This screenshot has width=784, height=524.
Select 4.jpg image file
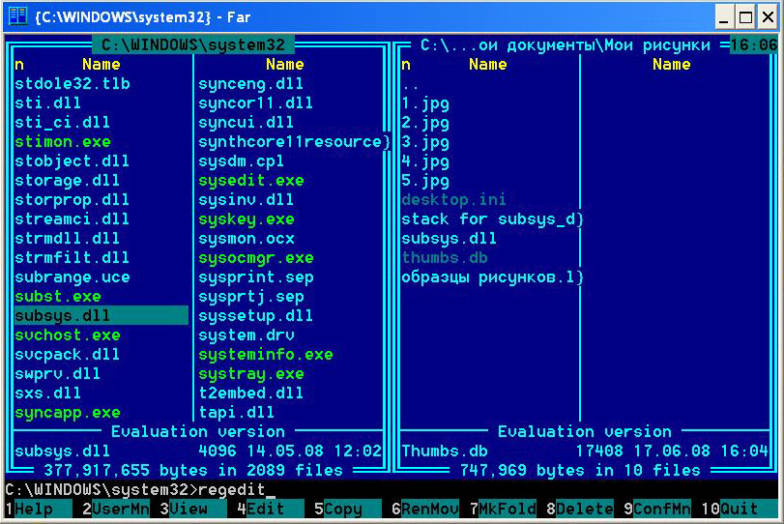pyautogui.click(x=425, y=161)
